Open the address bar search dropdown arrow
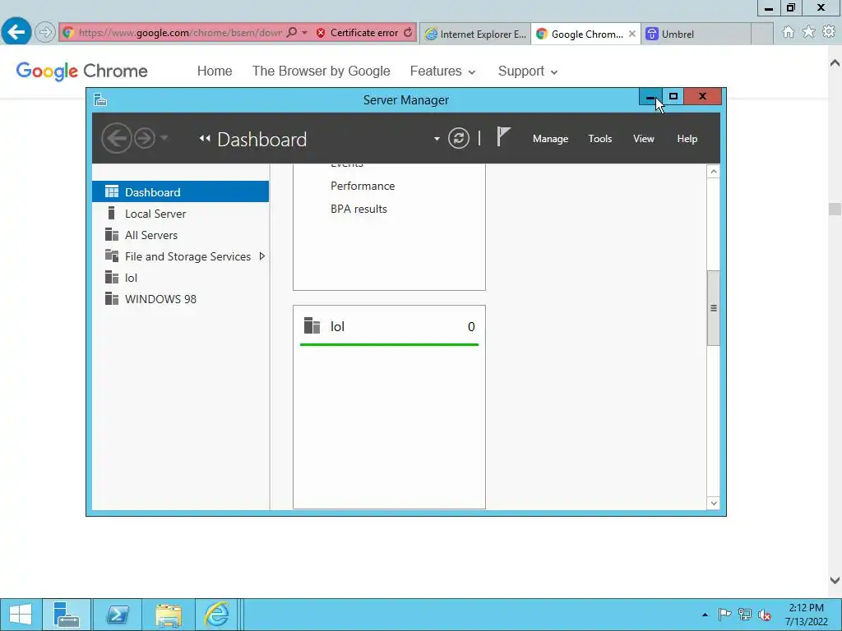This screenshot has width=842, height=631. (x=304, y=33)
